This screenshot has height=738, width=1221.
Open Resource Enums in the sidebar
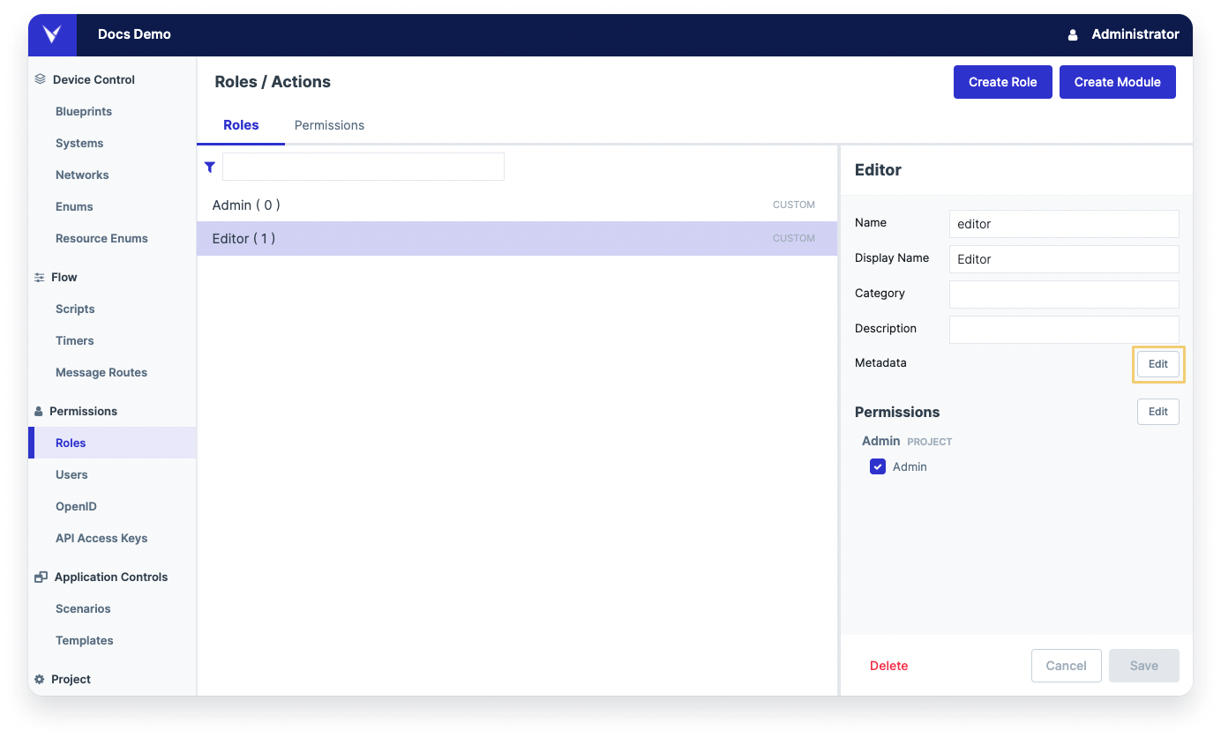click(x=101, y=238)
